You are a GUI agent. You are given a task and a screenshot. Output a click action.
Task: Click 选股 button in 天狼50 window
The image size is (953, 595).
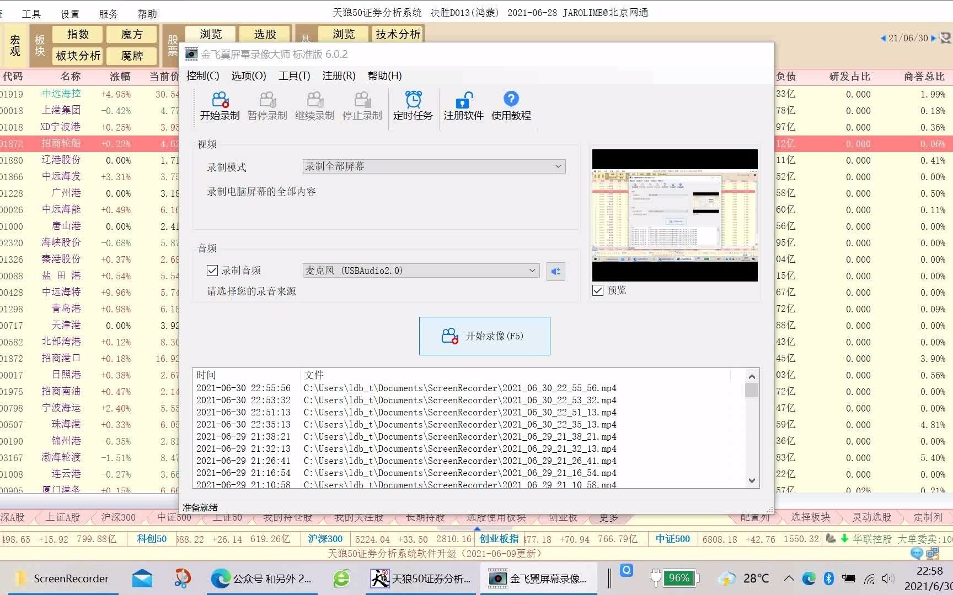(x=265, y=34)
